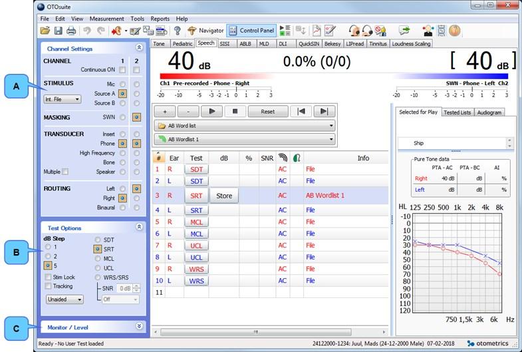Select Source B for channel 1
This screenshot has width=522, height=352.
[123, 103]
